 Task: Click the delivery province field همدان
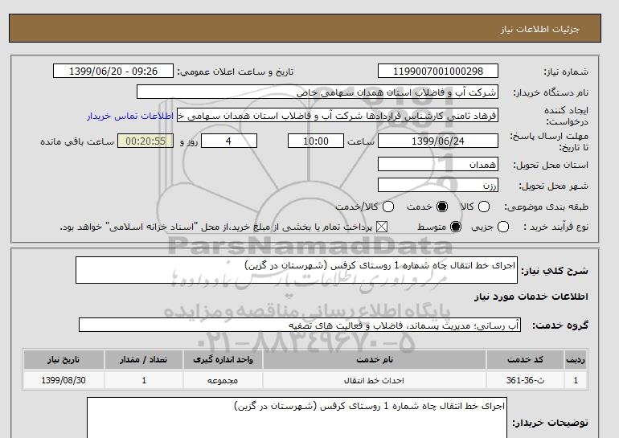tap(438, 164)
